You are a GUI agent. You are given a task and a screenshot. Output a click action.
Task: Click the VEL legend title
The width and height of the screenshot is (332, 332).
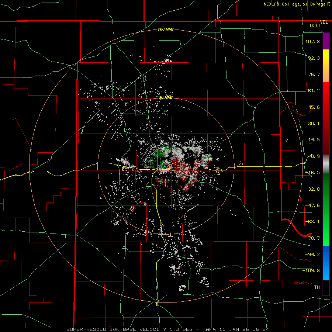[324, 22]
